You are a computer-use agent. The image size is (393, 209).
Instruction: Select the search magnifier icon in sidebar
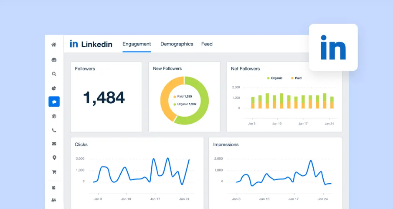pyautogui.click(x=54, y=74)
